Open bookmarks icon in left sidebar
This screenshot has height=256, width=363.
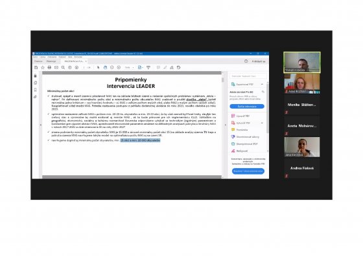[35, 90]
